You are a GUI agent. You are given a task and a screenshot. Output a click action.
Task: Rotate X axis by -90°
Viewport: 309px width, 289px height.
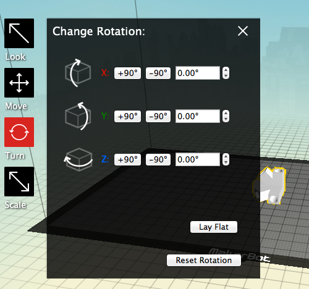[x=158, y=73]
